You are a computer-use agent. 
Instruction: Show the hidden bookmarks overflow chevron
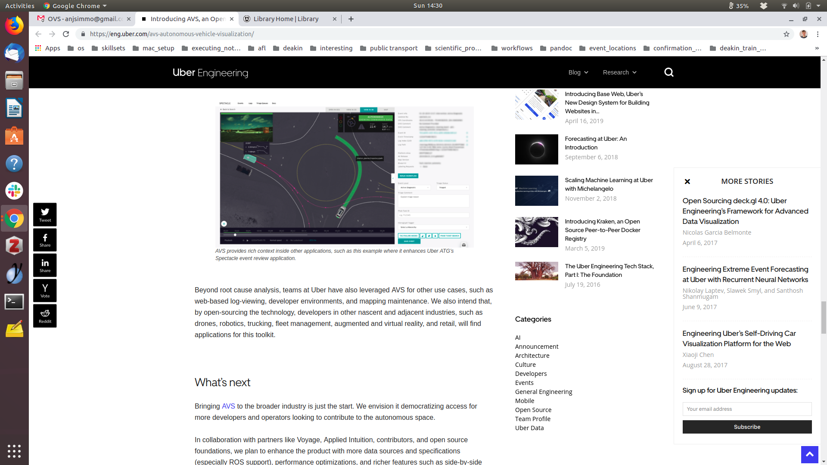click(817, 48)
